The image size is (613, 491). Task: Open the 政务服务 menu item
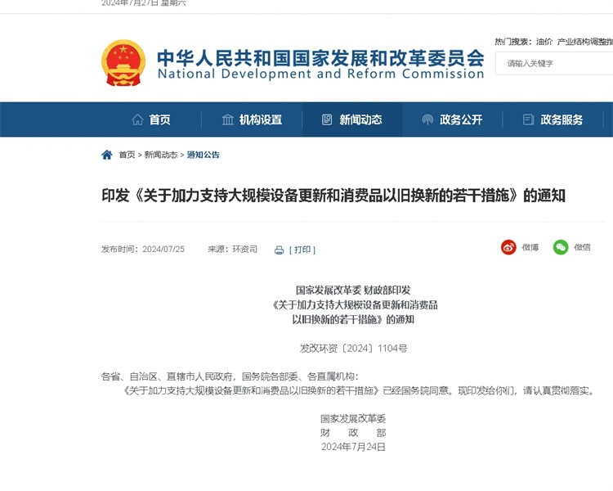point(553,119)
